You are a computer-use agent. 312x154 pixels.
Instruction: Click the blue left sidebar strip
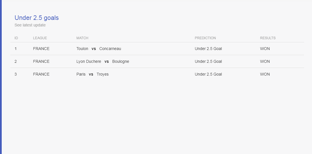pos(1,77)
